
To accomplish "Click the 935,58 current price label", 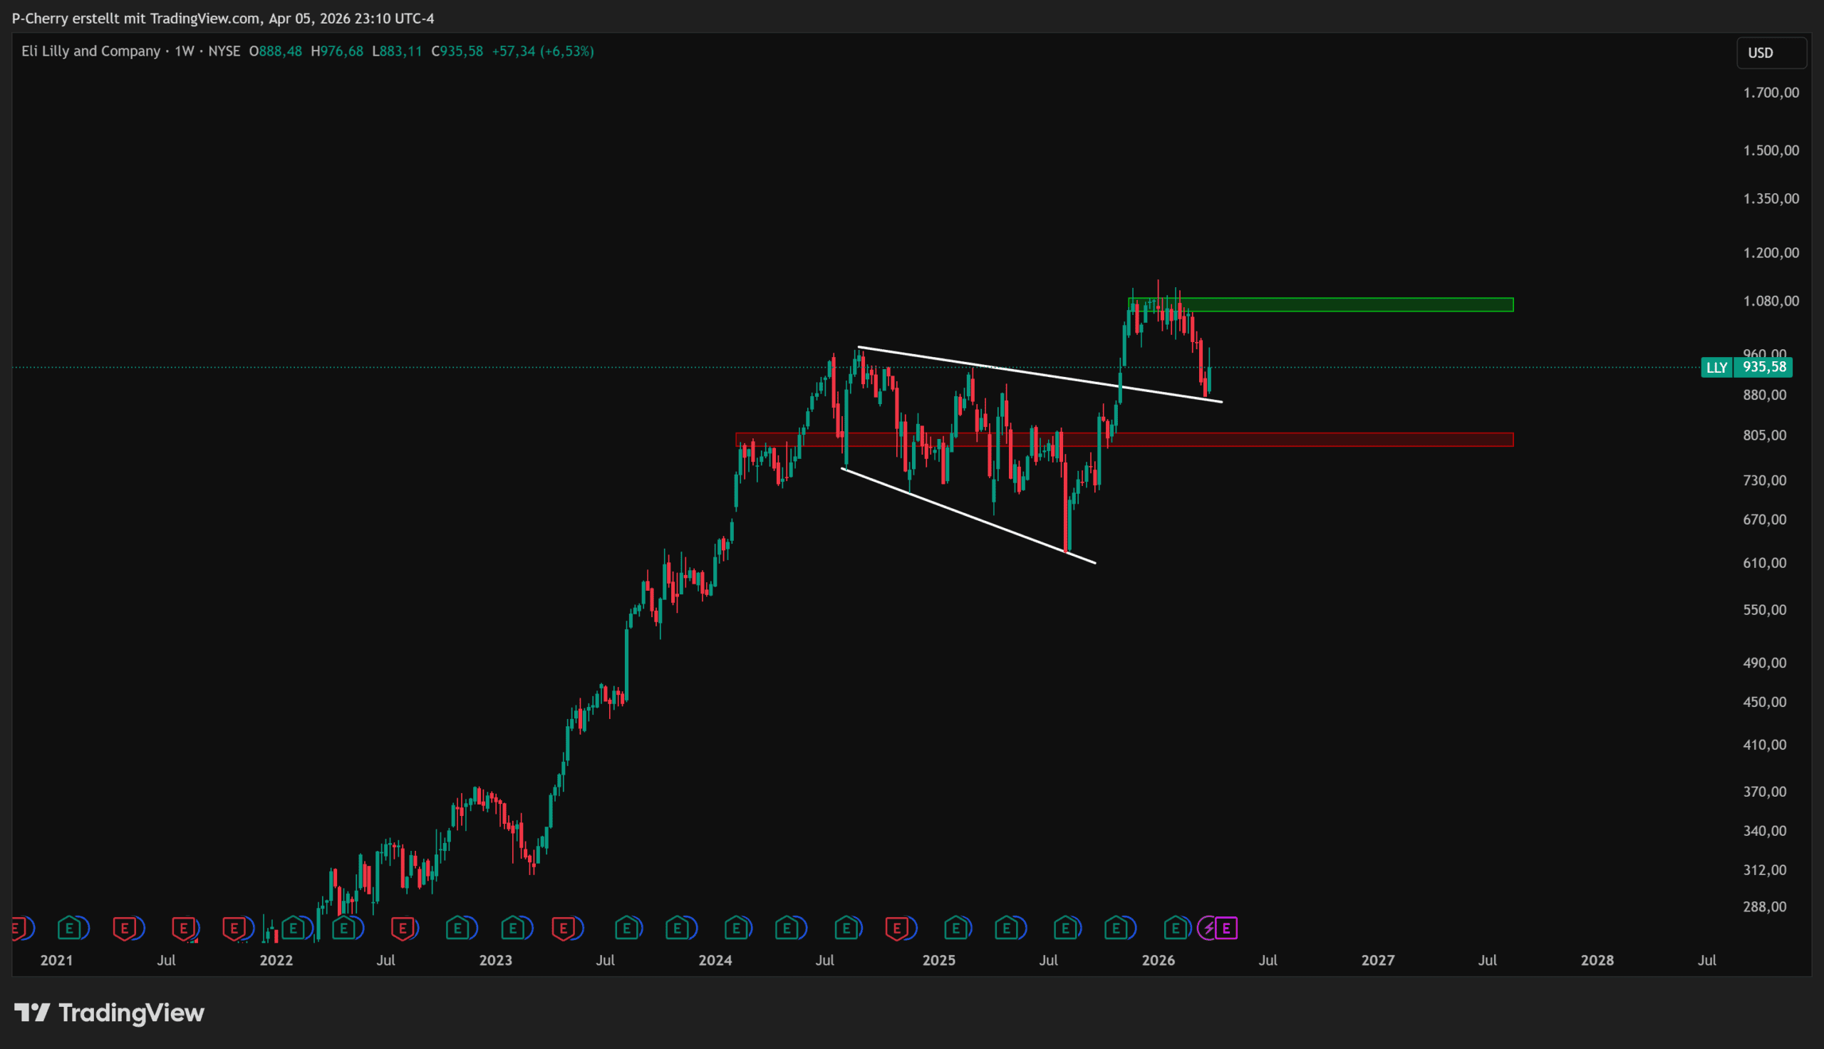I will [1763, 368].
